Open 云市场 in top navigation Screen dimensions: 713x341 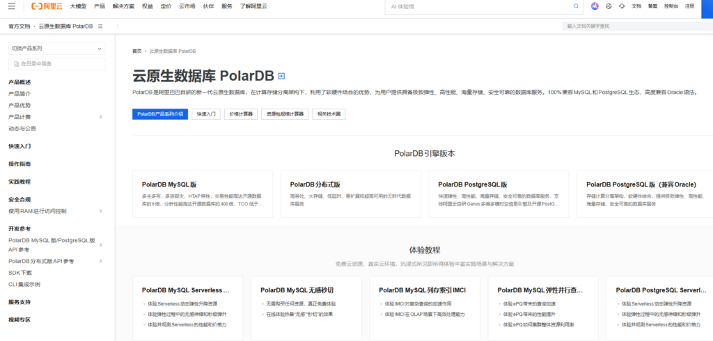[x=187, y=6]
